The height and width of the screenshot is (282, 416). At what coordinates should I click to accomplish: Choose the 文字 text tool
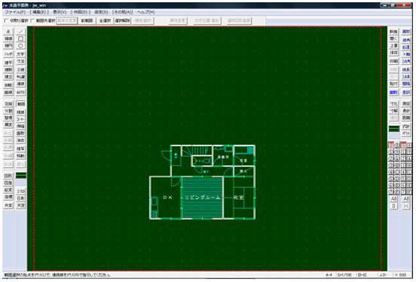[20, 54]
